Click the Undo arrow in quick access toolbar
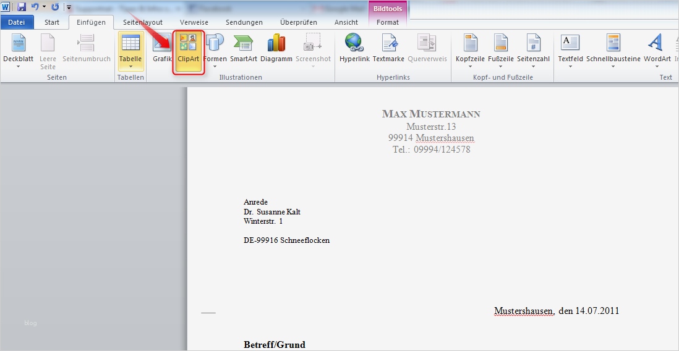Screen dimensions: 679x351 35,7
